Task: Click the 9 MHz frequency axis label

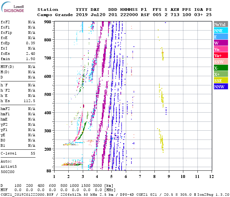Action: click(169, 177)
